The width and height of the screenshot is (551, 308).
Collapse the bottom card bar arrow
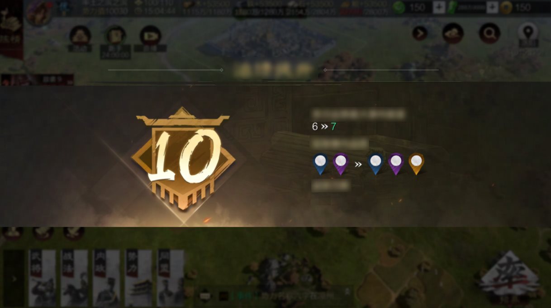pos(14,279)
